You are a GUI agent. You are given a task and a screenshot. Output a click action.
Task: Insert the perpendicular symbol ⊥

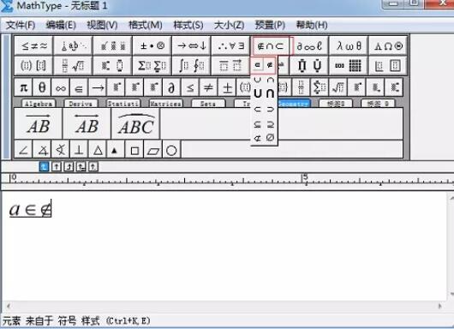[79, 150]
